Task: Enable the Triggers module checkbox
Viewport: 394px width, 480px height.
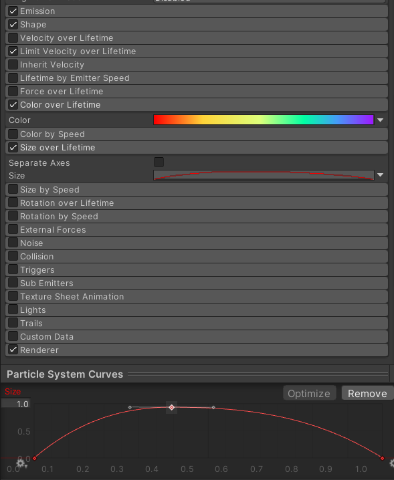Action: tap(13, 269)
